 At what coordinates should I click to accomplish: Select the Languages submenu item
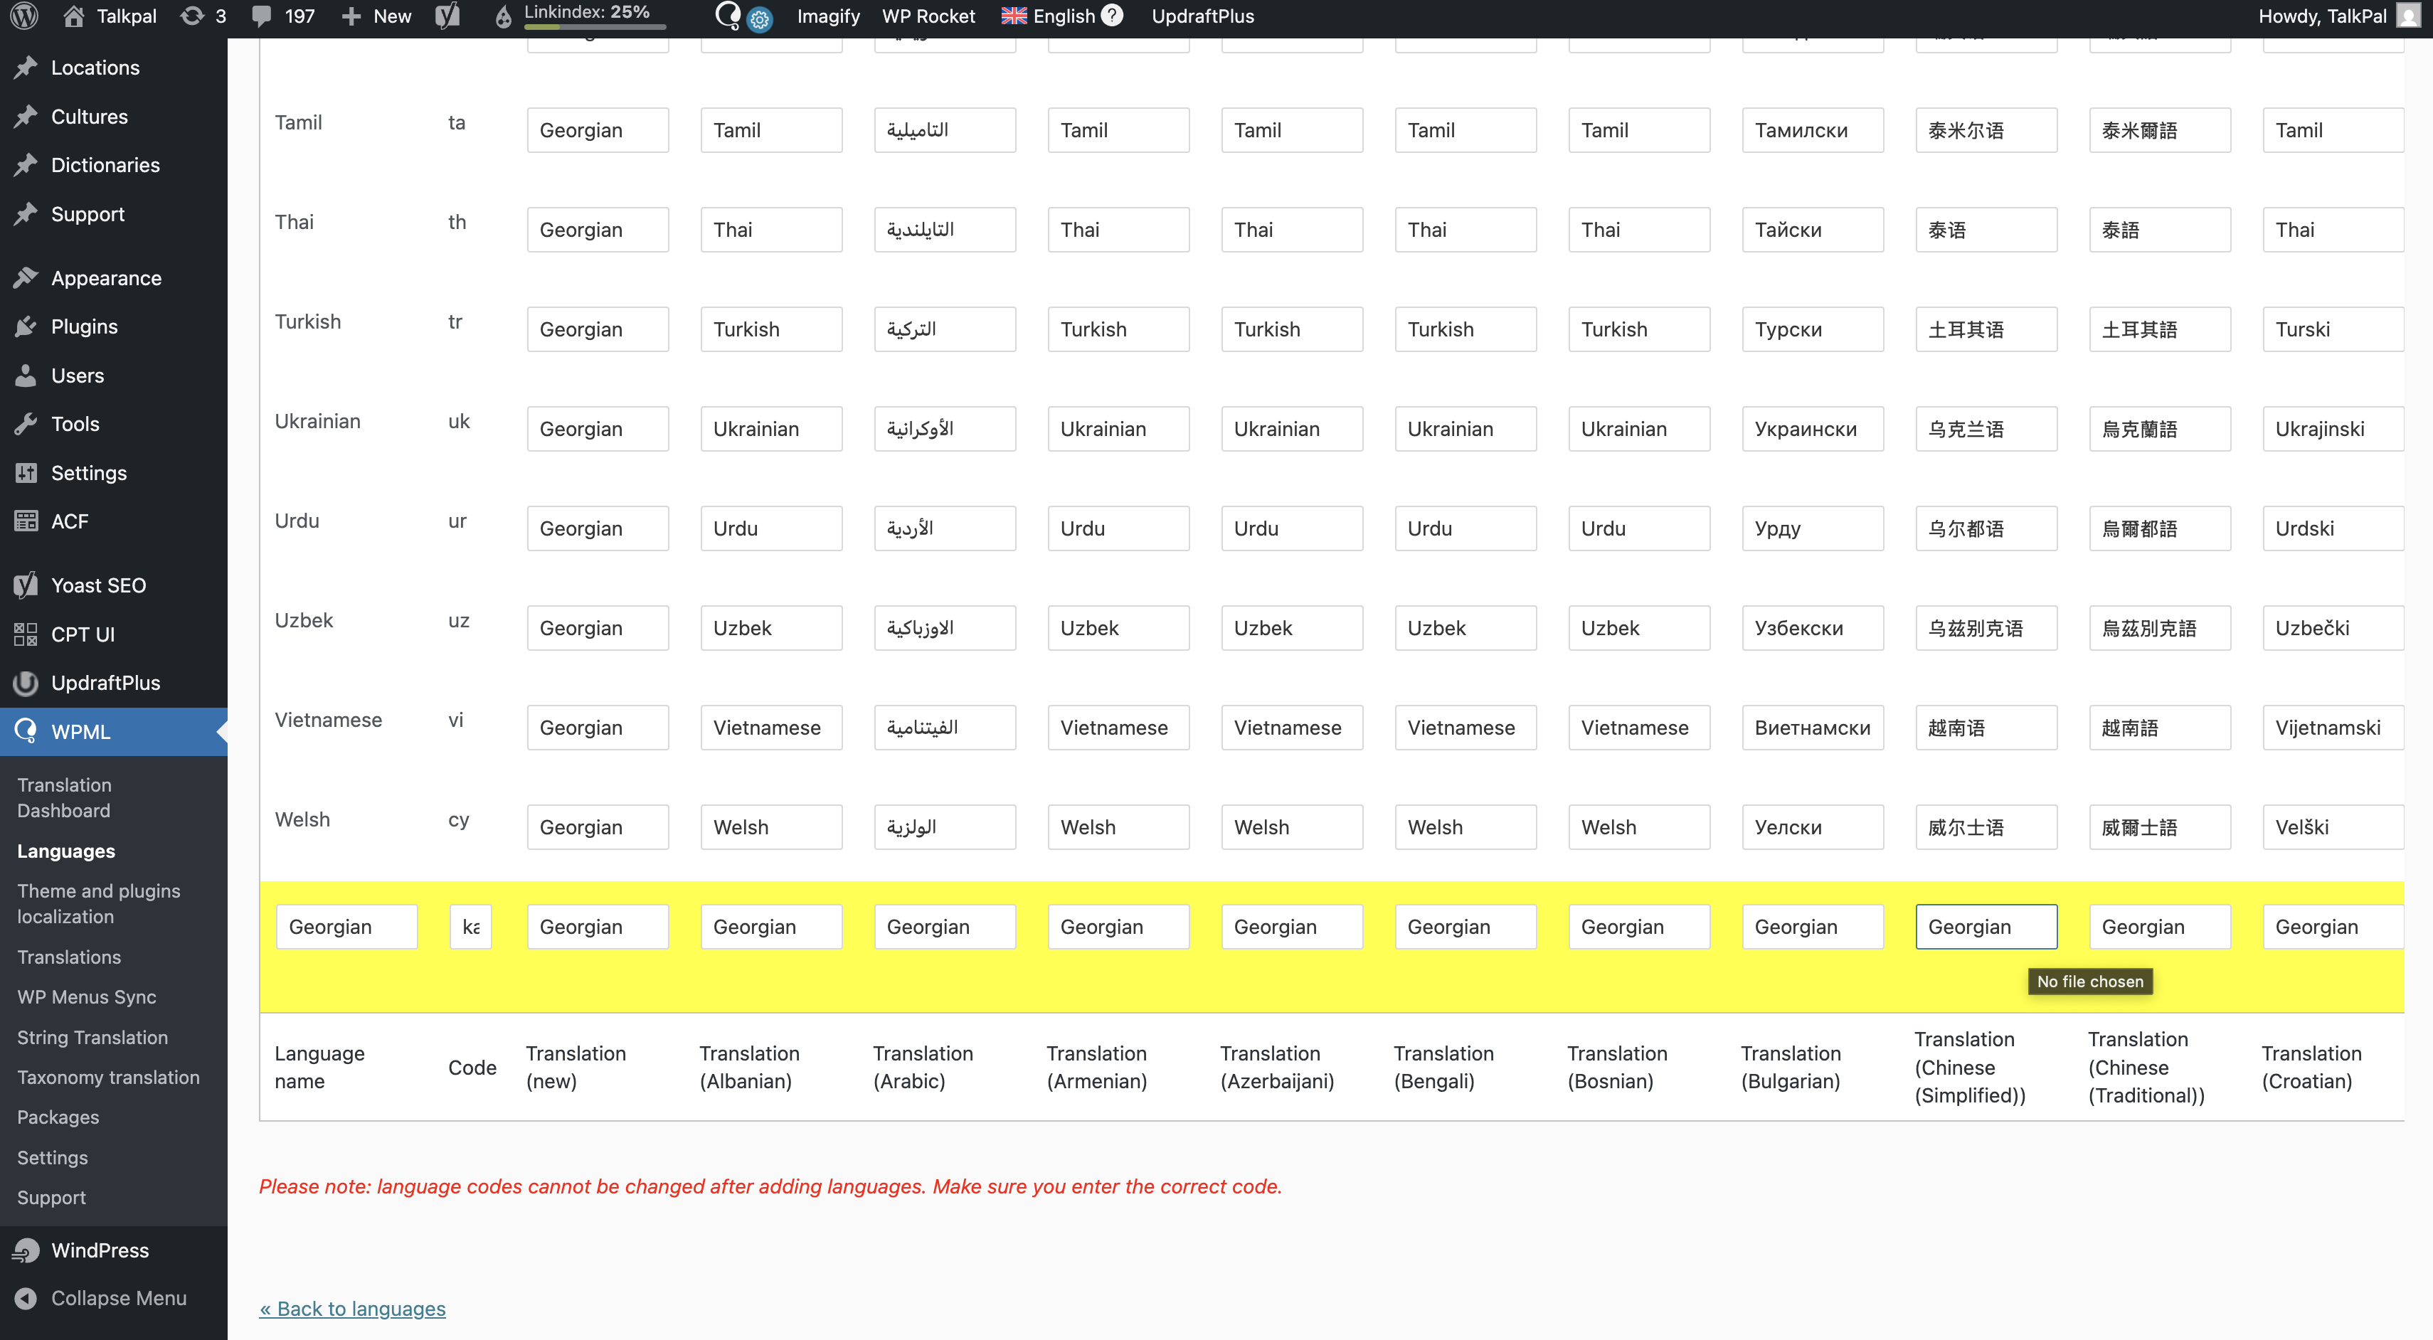coord(66,851)
